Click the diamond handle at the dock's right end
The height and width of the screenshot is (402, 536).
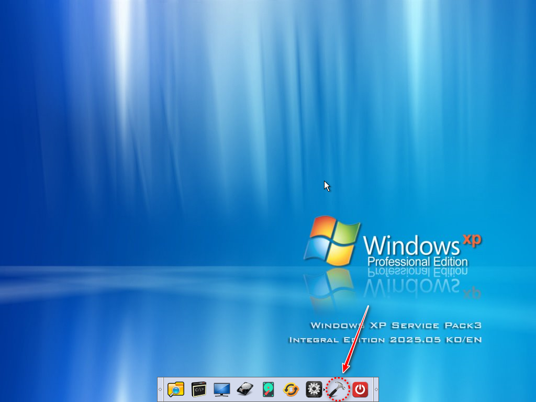pos(376,389)
